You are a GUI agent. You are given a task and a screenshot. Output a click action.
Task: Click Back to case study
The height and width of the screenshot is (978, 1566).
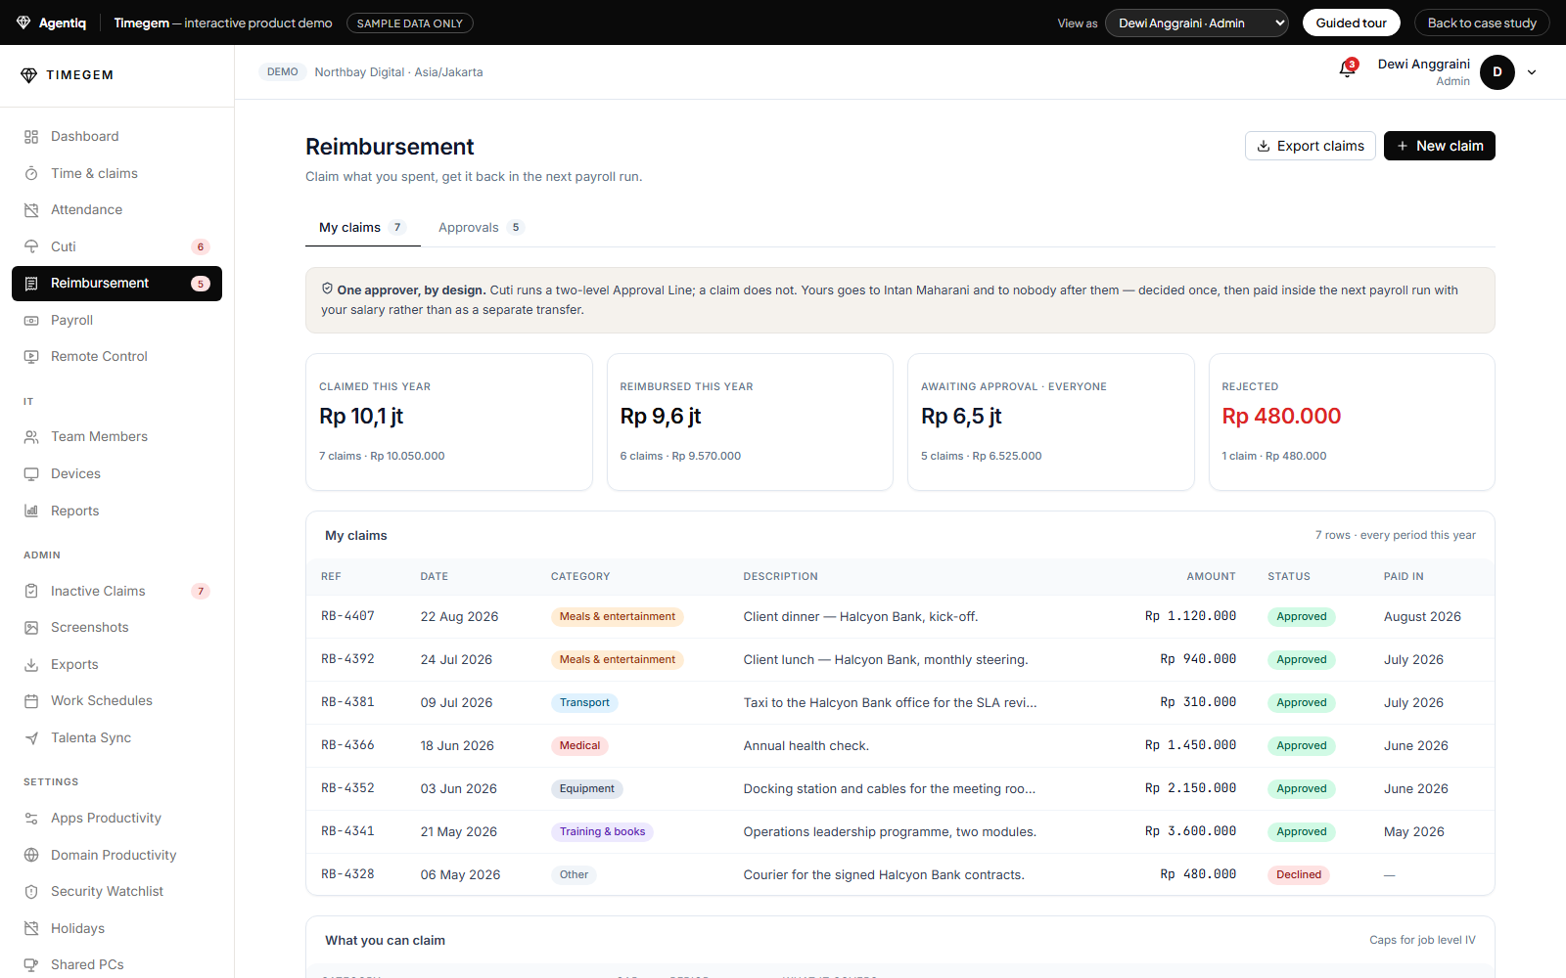point(1482,22)
